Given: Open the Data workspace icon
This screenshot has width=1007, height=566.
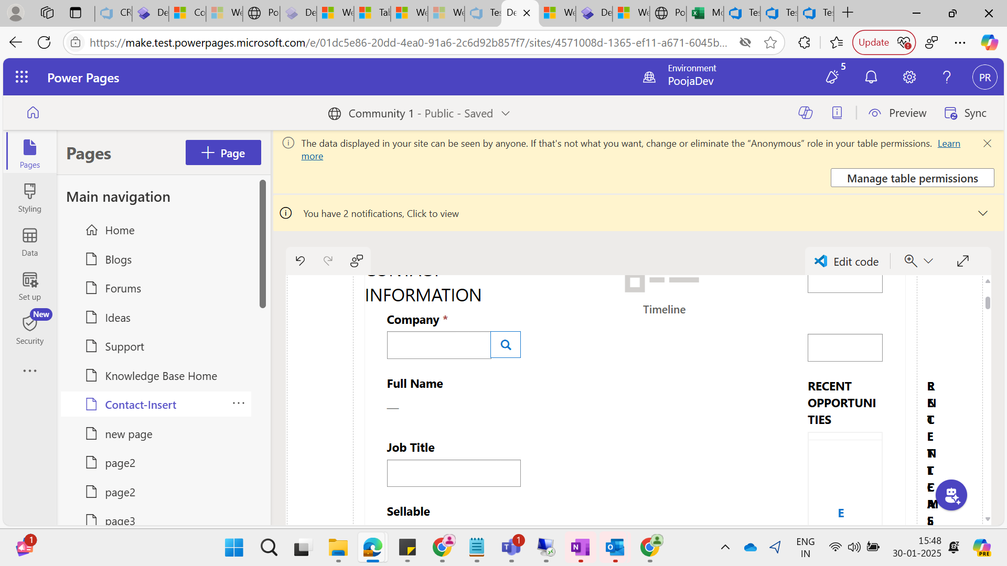Looking at the screenshot, I should 29,242.
